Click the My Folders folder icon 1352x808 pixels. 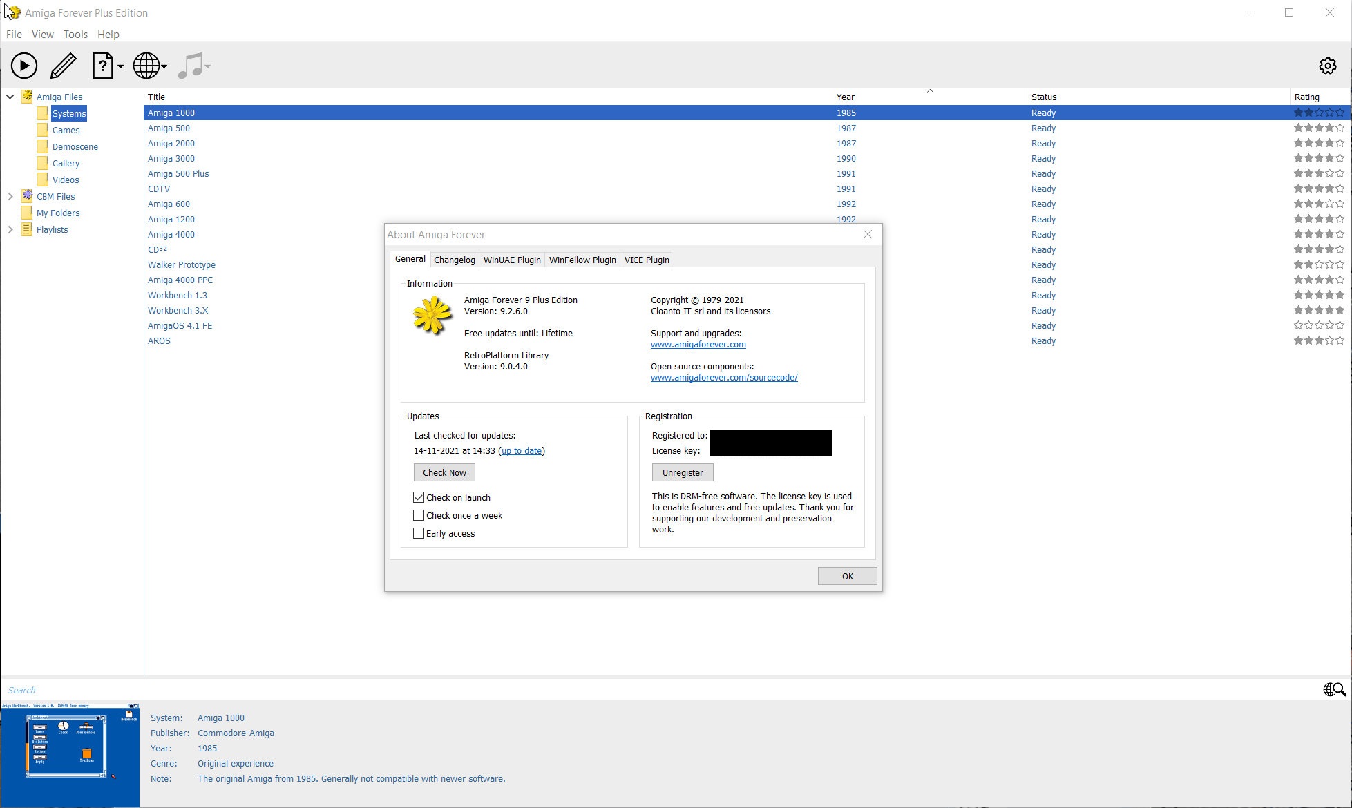click(27, 213)
